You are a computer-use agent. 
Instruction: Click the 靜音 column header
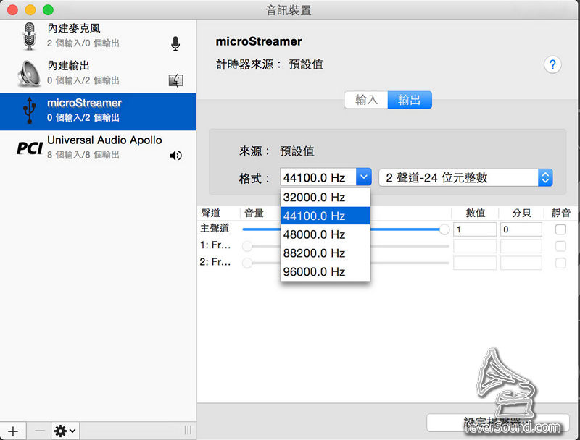click(x=560, y=213)
